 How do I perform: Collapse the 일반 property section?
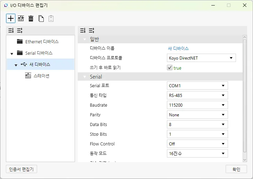85,39
